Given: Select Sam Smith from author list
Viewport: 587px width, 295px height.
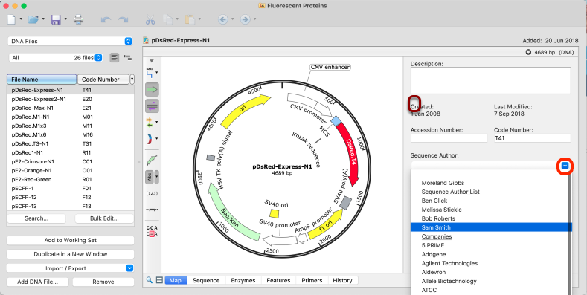Looking at the screenshot, I should 491,227.
